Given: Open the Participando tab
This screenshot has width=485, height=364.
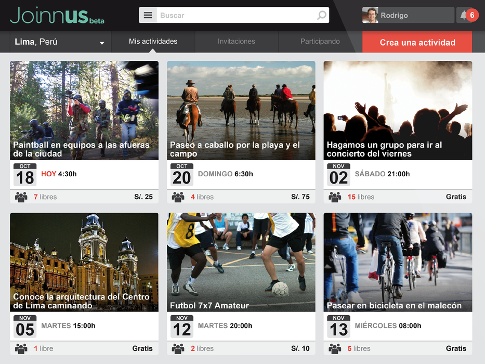Looking at the screenshot, I should [320, 42].
